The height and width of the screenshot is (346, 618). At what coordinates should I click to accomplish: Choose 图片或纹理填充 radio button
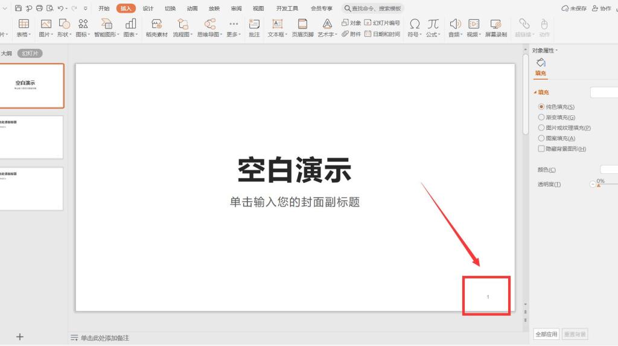541,128
